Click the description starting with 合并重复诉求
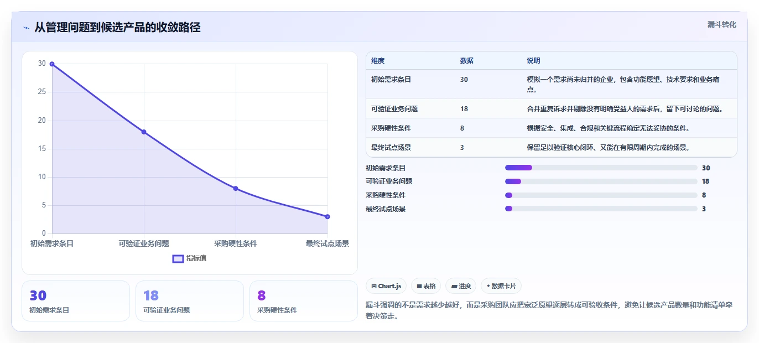 pos(625,109)
